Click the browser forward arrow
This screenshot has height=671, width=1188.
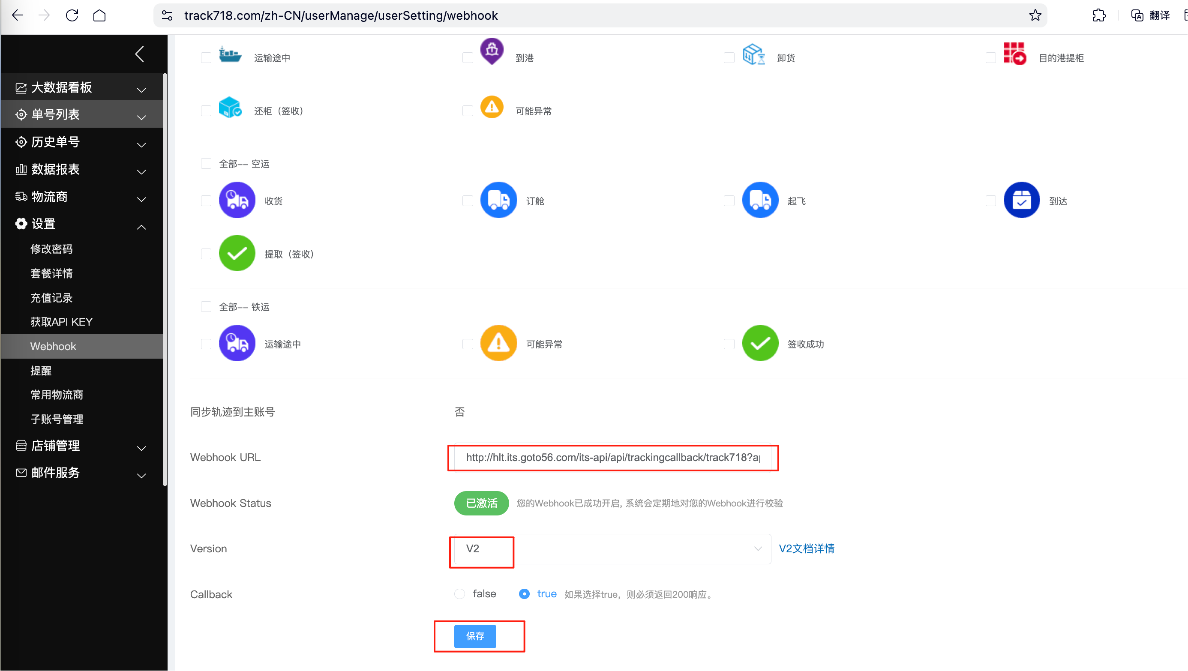(44, 15)
